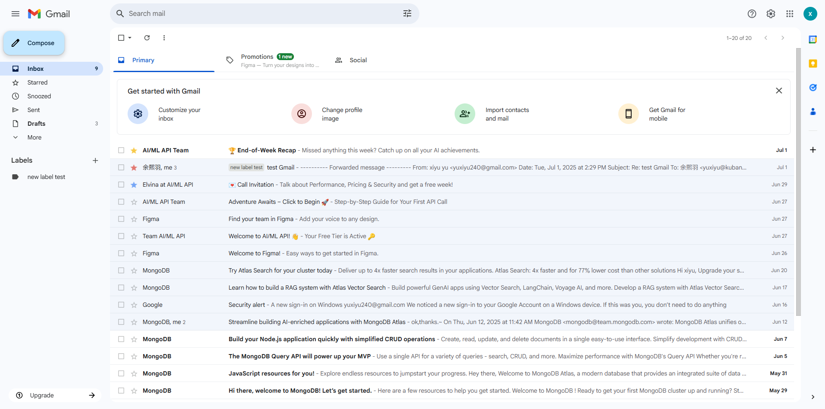Unstar the Call Invitation email

click(x=134, y=185)
